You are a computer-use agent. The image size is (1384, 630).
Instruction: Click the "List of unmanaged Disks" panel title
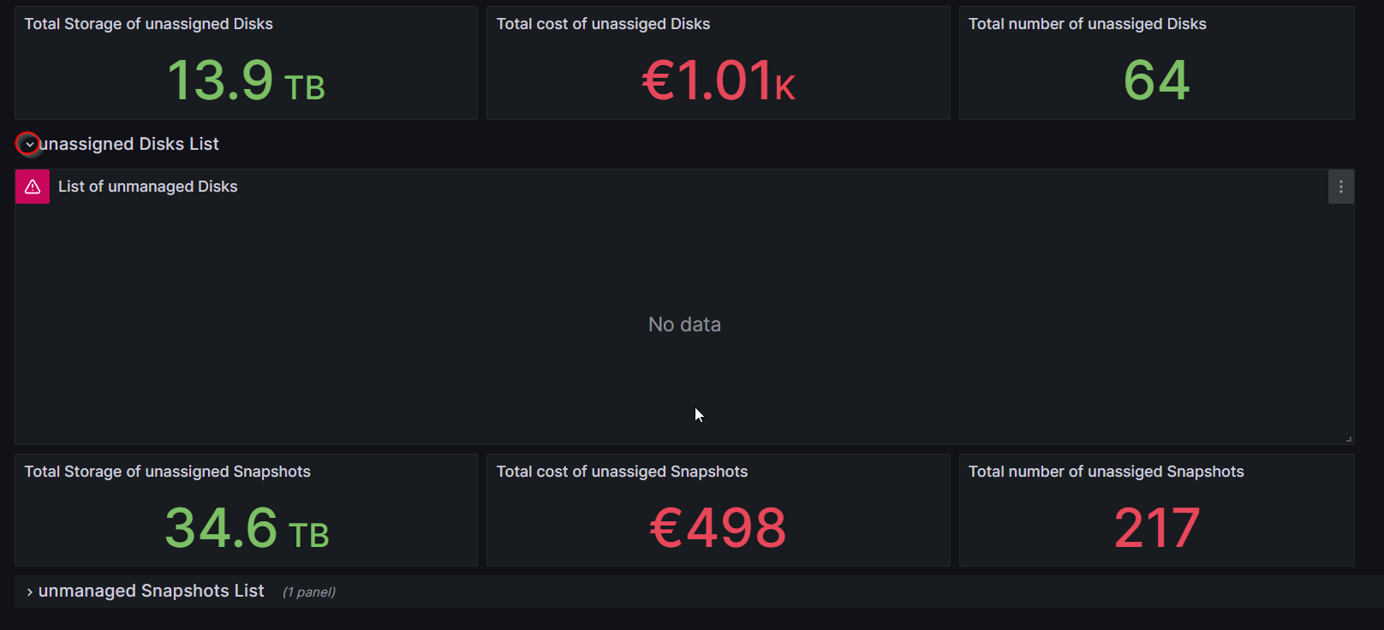tap(148, 187)
